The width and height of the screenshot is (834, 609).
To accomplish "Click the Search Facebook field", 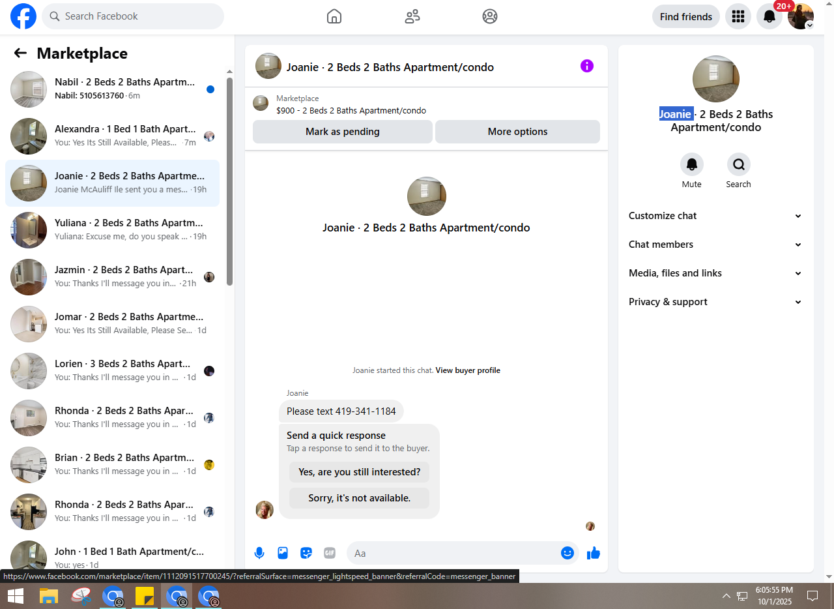I will [x=133, y=16].
